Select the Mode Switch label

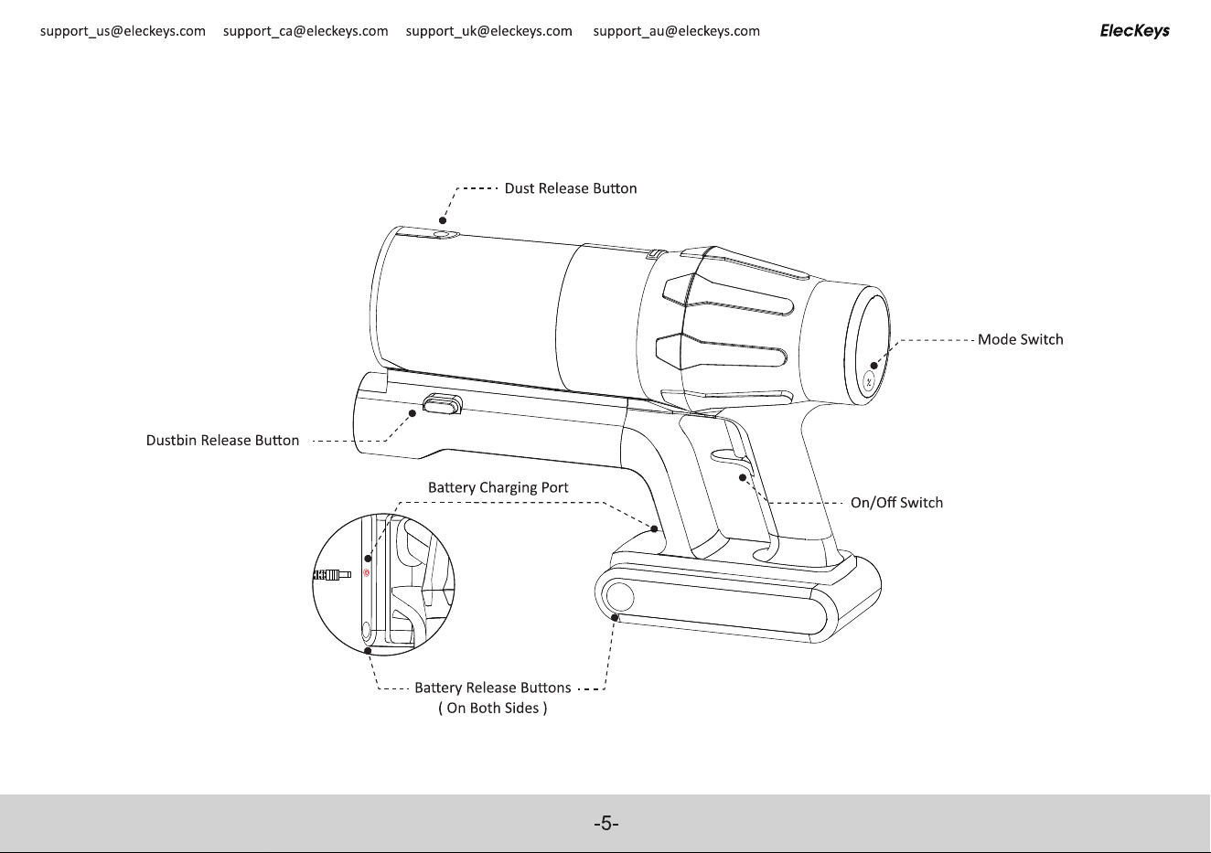[x=1021, y=339]
